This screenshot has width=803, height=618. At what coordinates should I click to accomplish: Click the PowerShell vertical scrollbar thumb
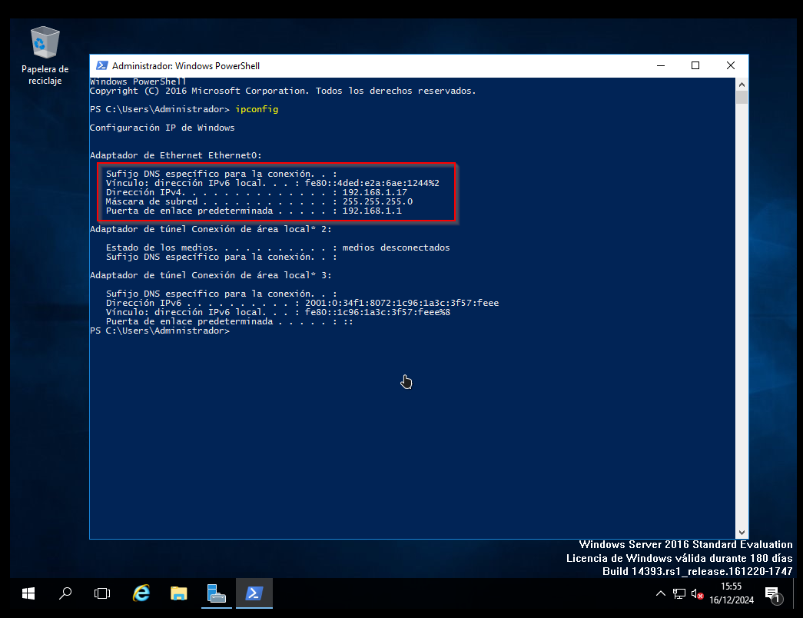(742, 97)
